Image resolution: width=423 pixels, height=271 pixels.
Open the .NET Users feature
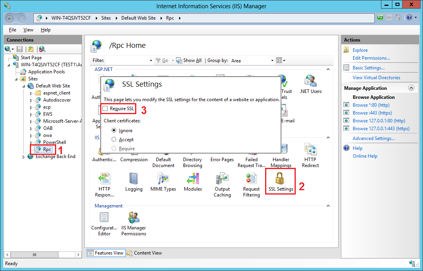coord(311,84)
